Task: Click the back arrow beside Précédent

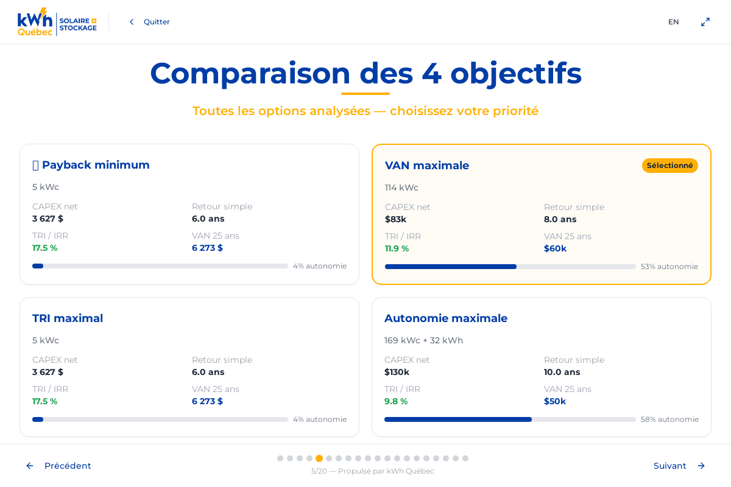Action: tap(29, 466)
